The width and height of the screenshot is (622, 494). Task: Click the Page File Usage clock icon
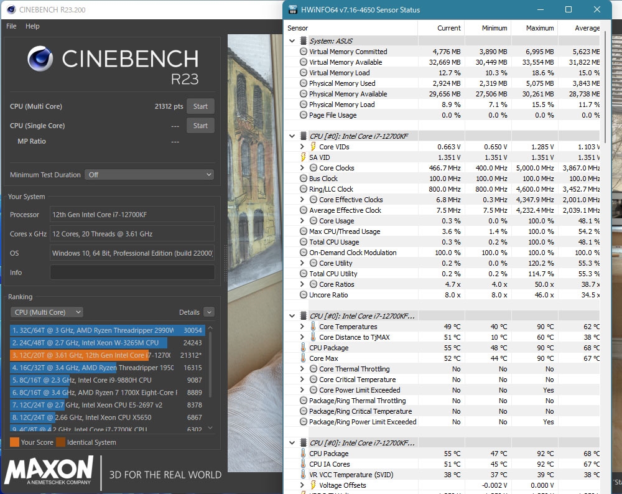pyautogui.click(x=304, y=115)
